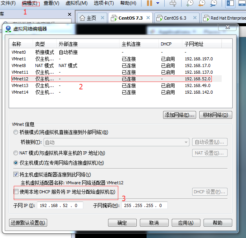This screenshot has height=238, width=246.
Task: Click DHCP 设置(P)... button
Action: coord(209,192)
